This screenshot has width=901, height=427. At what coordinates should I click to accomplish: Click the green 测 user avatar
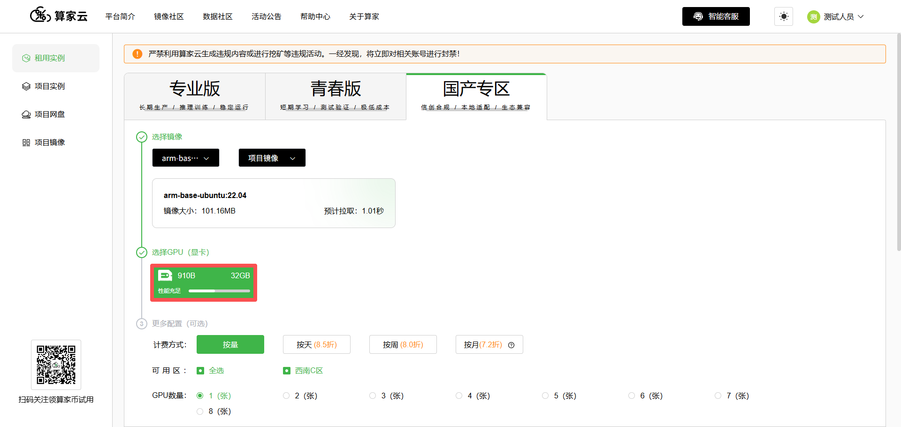click(x=814, y=17)
